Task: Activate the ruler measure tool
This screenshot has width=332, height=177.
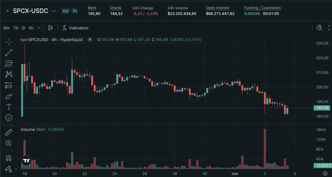Action: coord(9,132)
